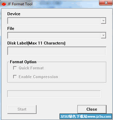Click the empty format progress bar
113x120 pixels.
[x=54, y=94]
